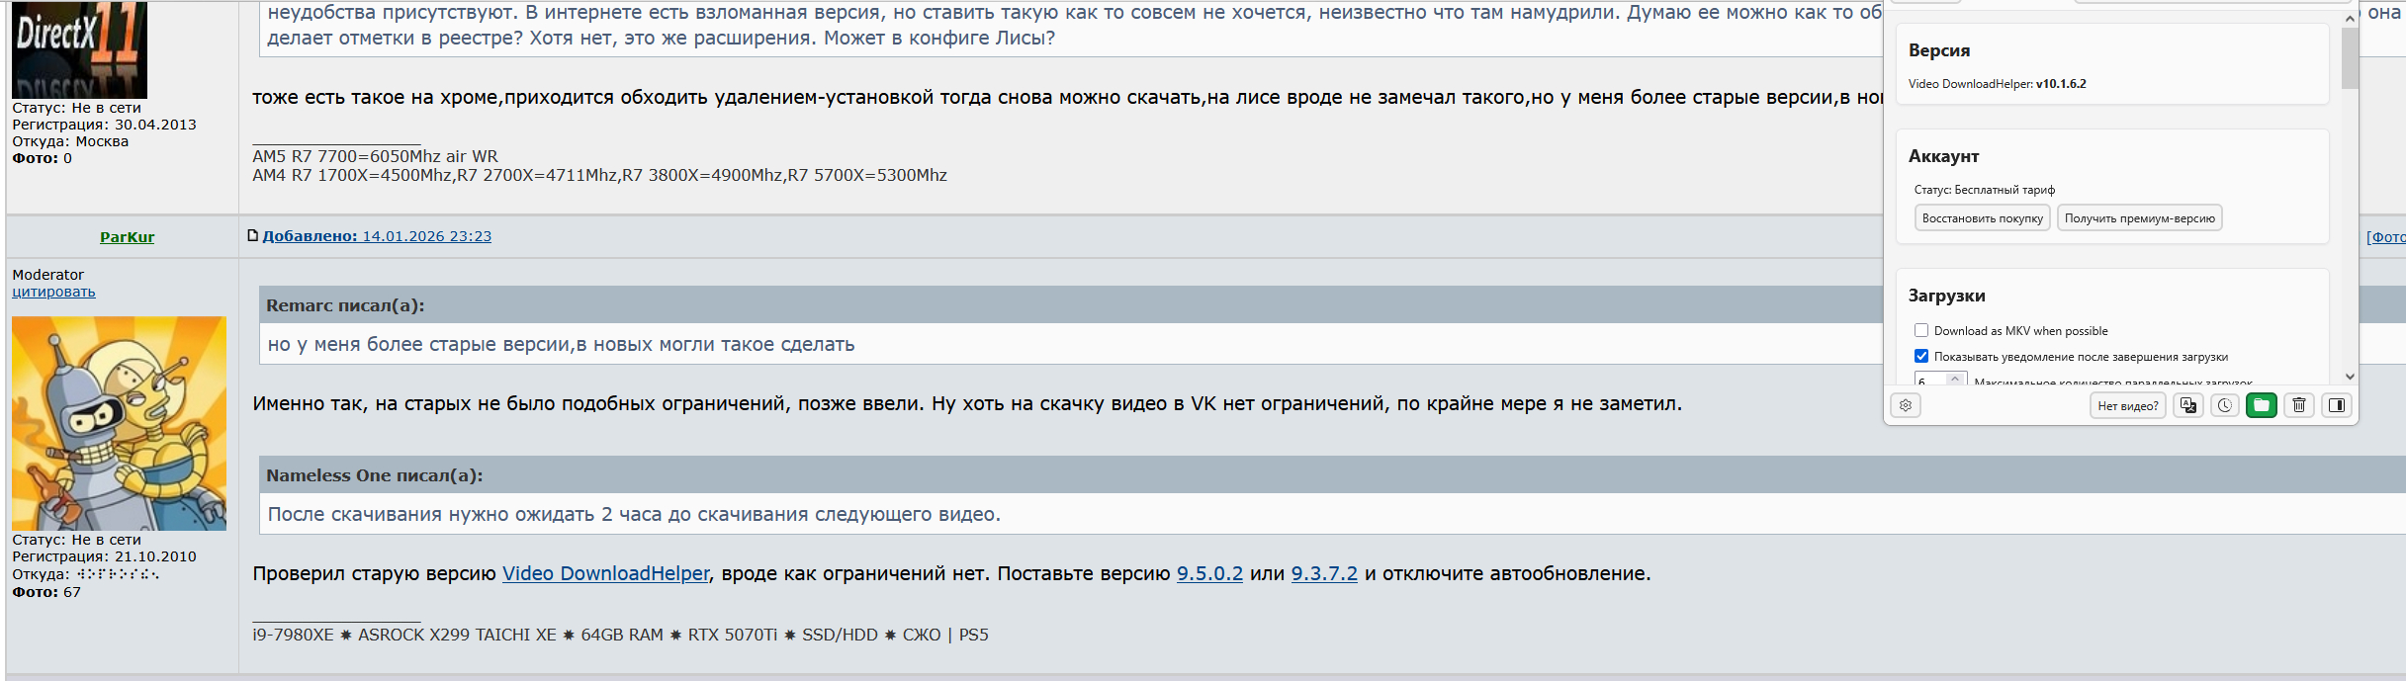
Task: Open the extension settings gear icon
Action: pos(1906,405)
